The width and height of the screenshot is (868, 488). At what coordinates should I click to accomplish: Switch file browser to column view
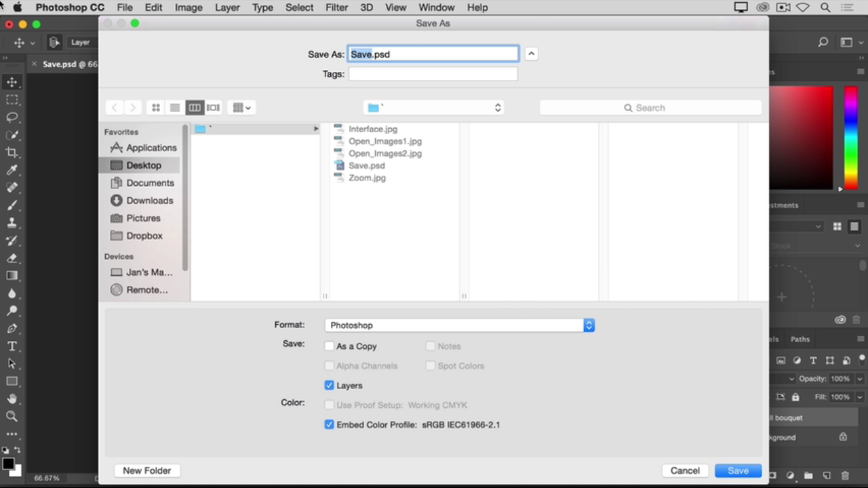195,108
